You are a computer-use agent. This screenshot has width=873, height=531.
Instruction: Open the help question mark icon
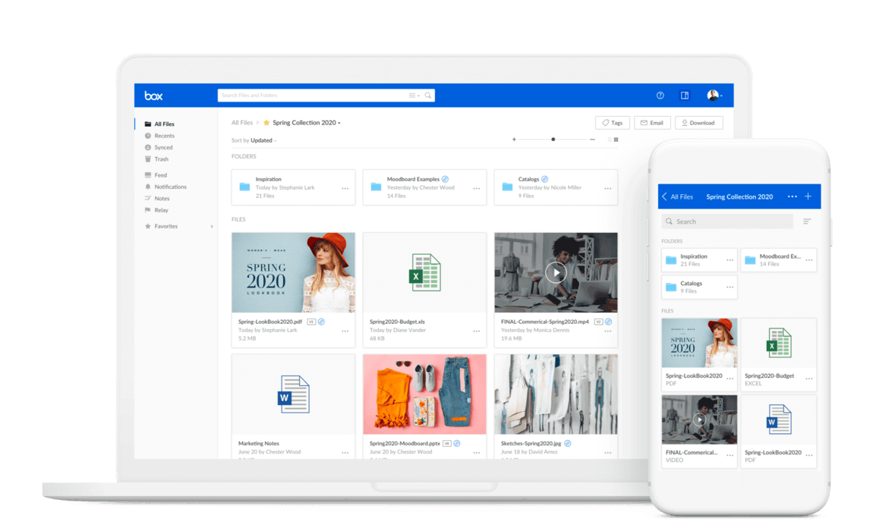click(660, 96)
